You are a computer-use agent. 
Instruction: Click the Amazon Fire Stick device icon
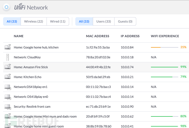[8, 67]
